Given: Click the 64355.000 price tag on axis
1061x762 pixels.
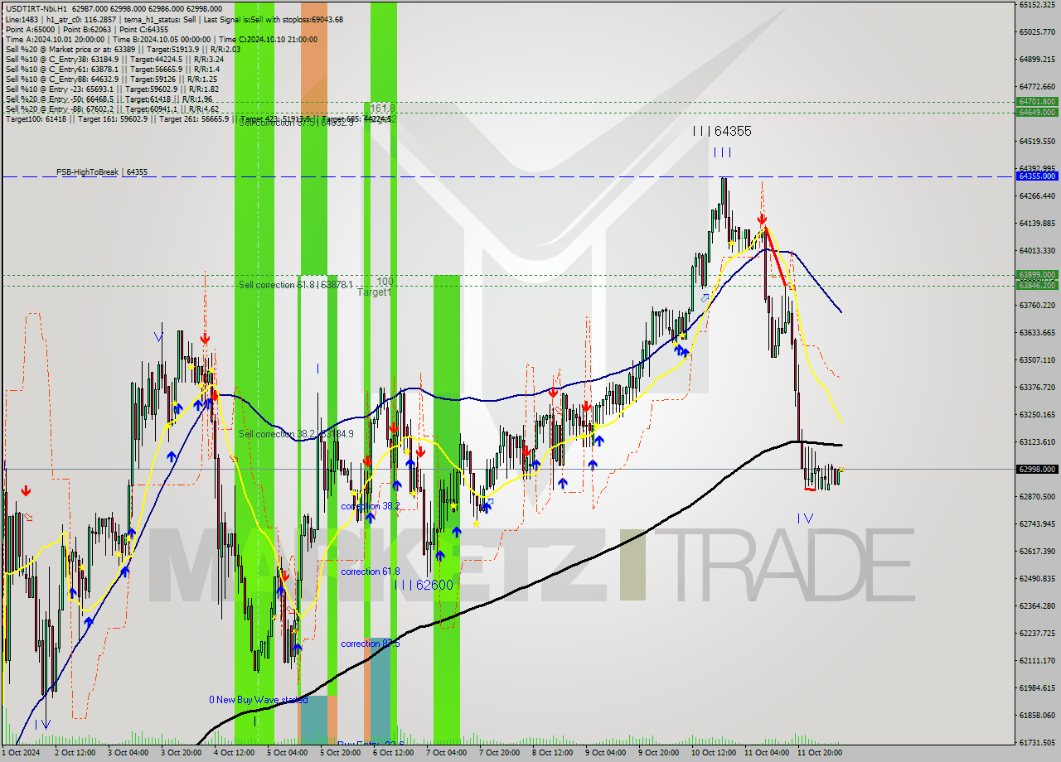Looking at the screenshot, I should (x=1037, y=176).
